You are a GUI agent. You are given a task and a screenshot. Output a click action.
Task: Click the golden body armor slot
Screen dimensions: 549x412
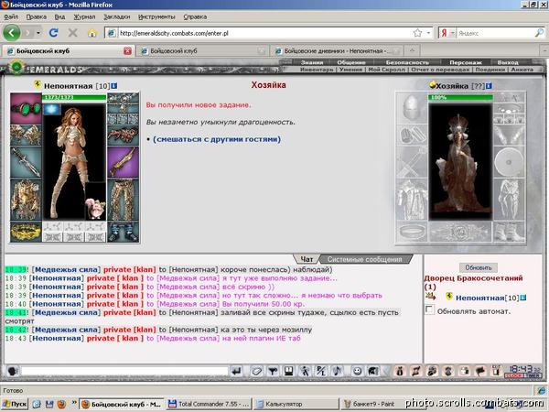[x=26, y=200]
